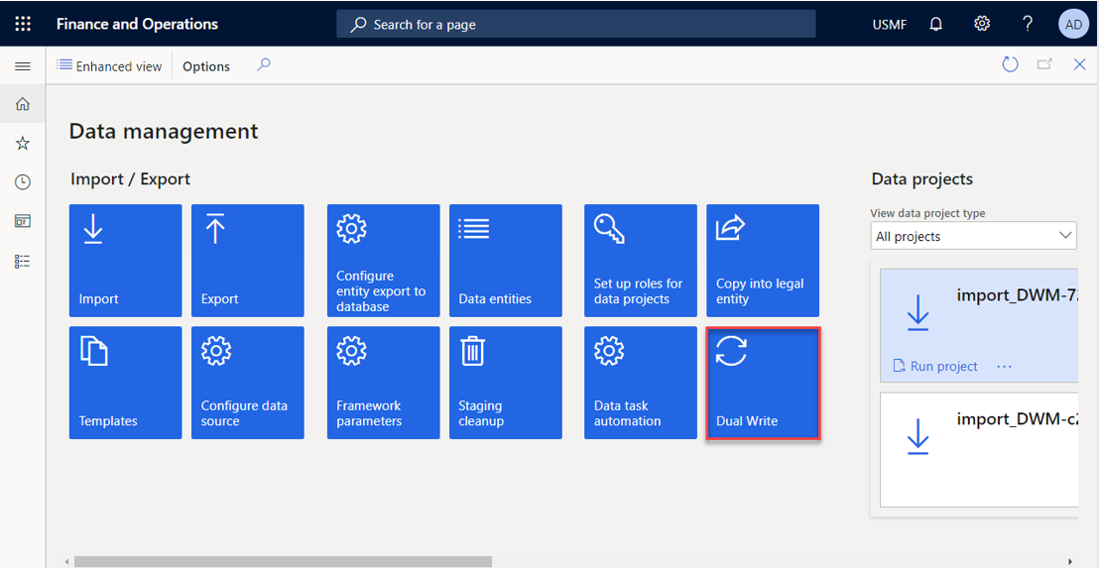Open the settings gear in header

[x=981, y=24]
